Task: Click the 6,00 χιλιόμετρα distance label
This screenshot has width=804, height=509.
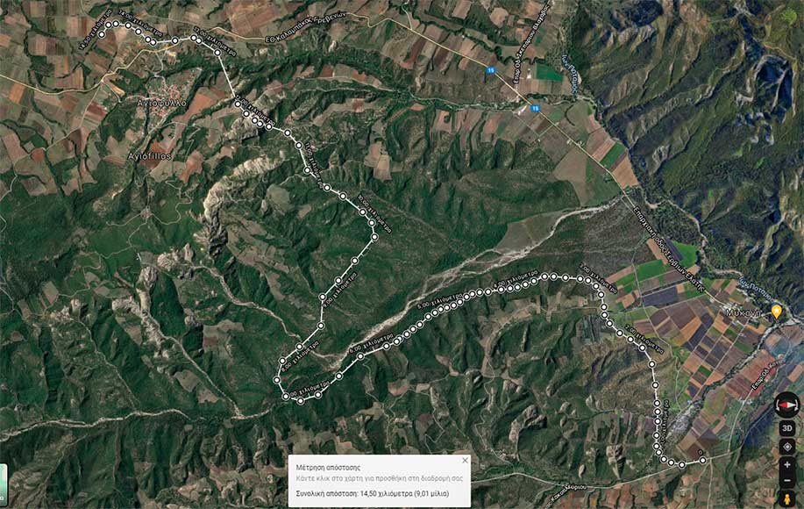Action: pos(371,345)
